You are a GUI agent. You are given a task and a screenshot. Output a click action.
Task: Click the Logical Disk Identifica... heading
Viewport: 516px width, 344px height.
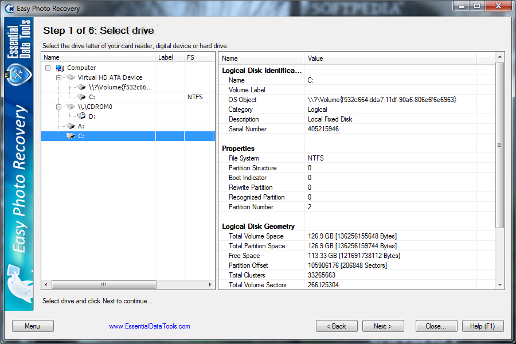(x=261, y=71)
